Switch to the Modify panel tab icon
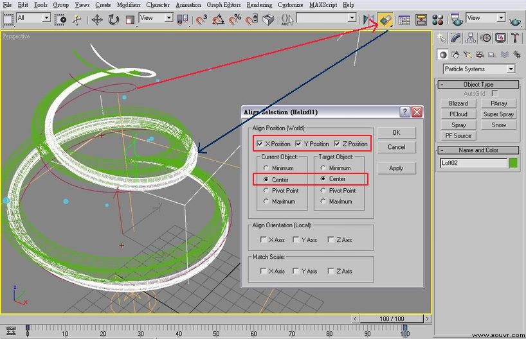The width and height of the screenshot is (526, 339). (456, 38)
